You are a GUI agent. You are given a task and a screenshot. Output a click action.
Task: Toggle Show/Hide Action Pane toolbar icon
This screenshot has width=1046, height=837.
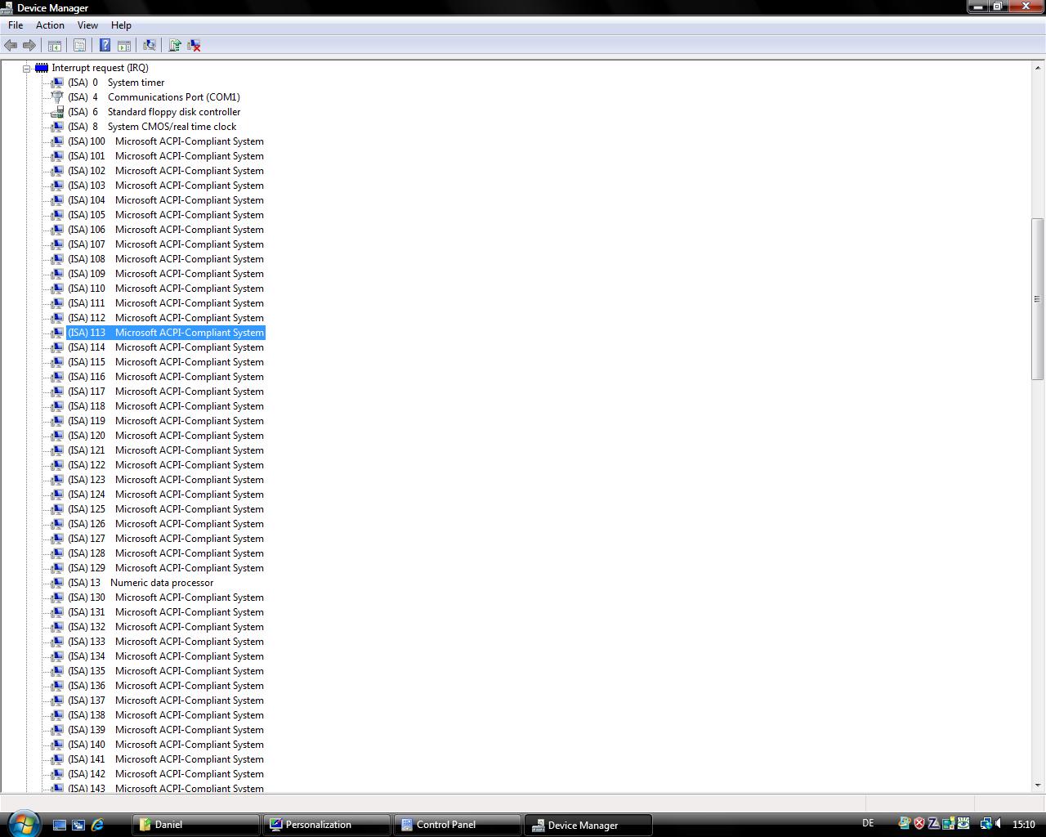124,46
